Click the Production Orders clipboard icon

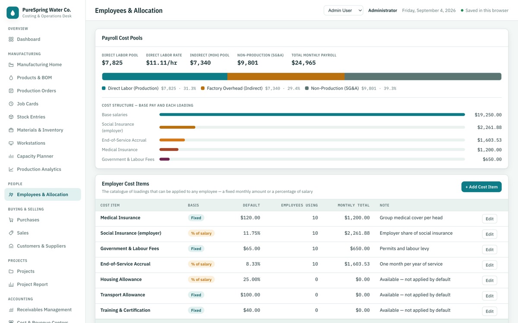coord(11,91)
